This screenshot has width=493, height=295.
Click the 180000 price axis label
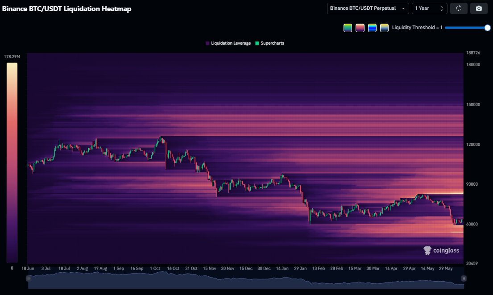tap(473, 64)
